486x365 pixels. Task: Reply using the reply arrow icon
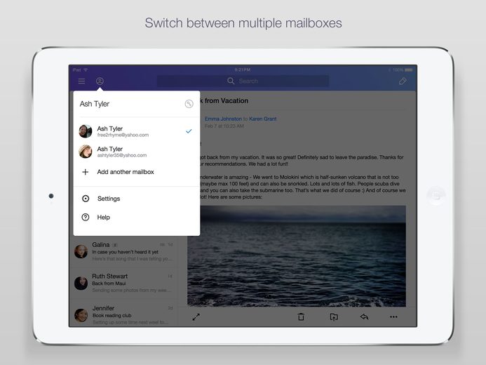click(x=364, y=317)
